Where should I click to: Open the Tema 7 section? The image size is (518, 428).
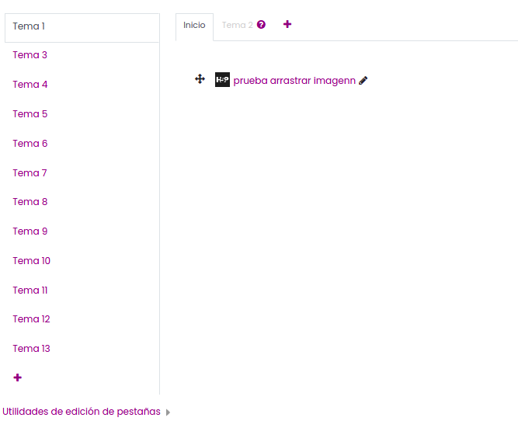point(30,173)
